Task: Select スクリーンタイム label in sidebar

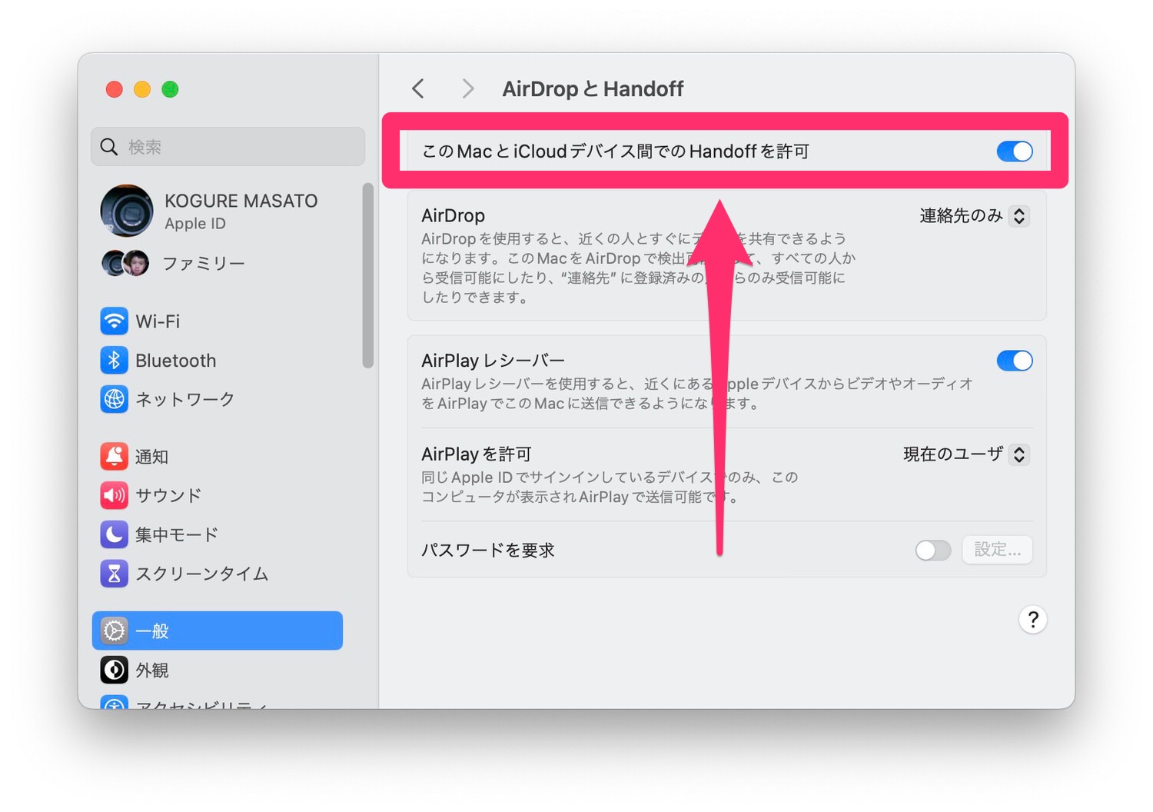Action: [201, 573]
